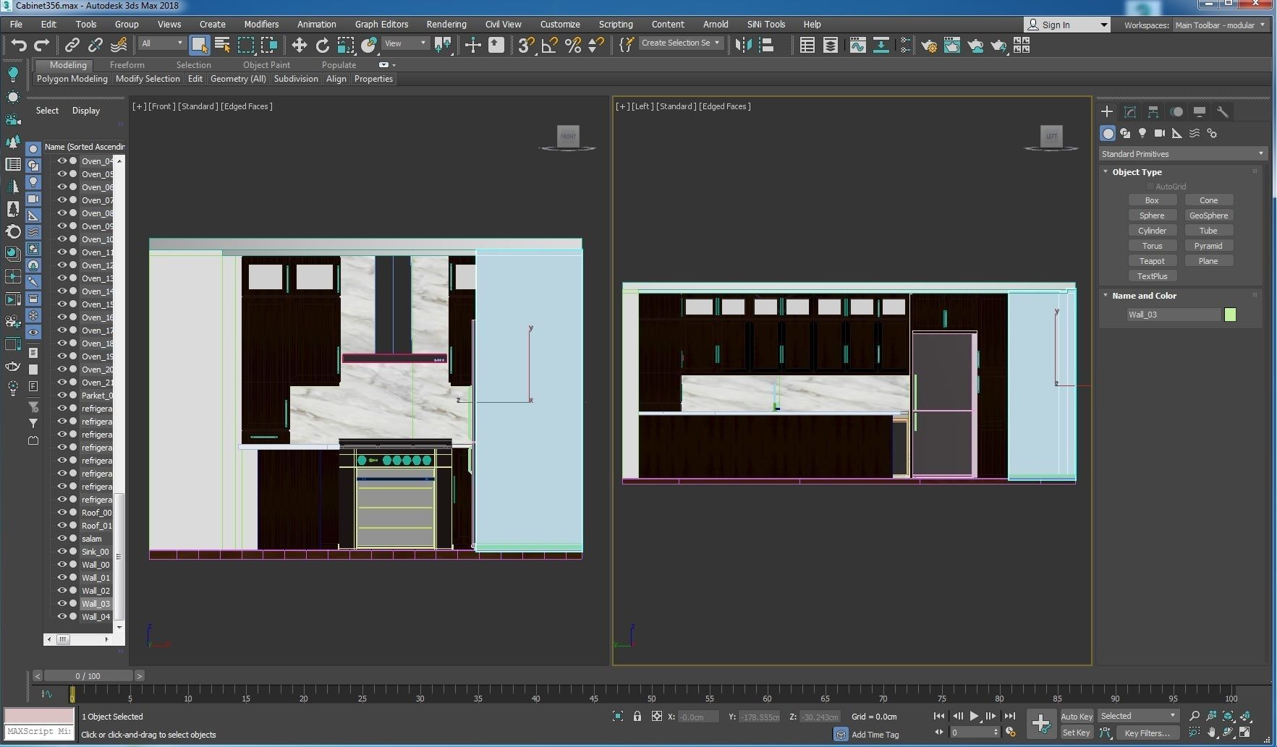Viewport: 1277px width, 747px height.
Task: Choose the Select and Rotate tool
Action: point(323,46)
